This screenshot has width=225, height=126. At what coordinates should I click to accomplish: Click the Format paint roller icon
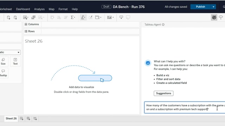tap(221, 17)
